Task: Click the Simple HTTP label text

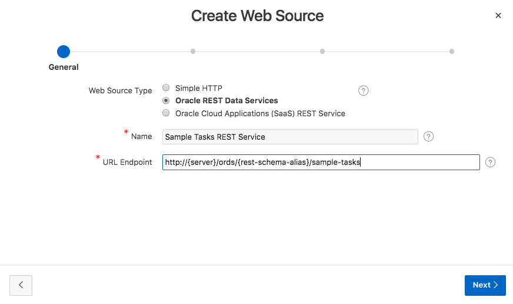Action: pos(199,88)
